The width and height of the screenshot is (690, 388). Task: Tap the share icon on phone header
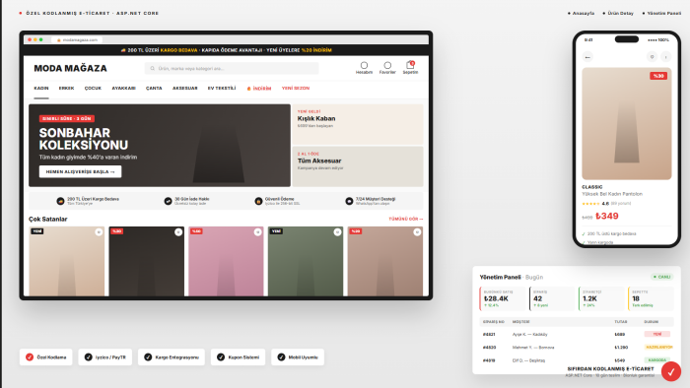point(666,57)
